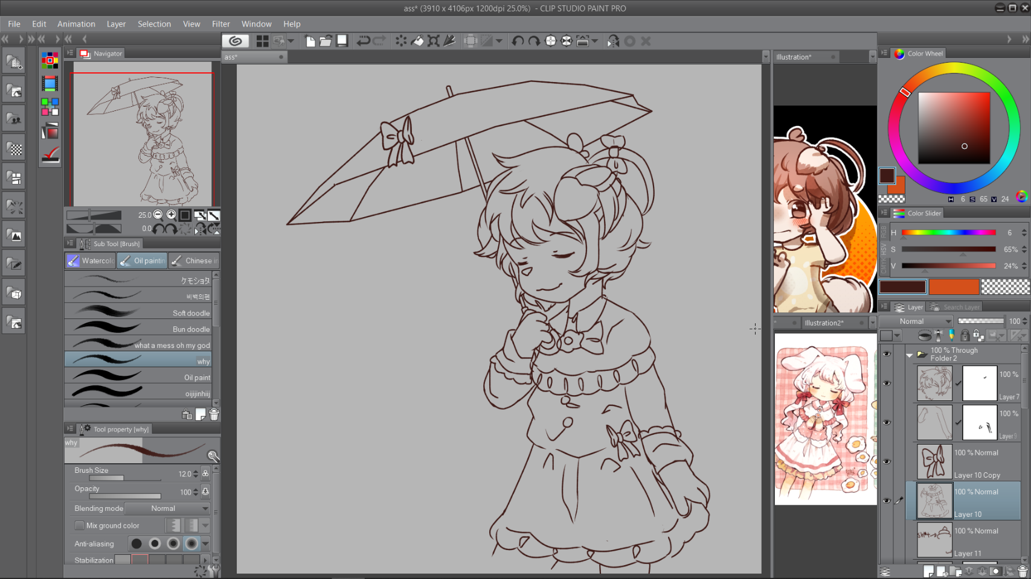
Task: Zoom in using Navigator plus magnifier
Action: (x=172, y=215)
